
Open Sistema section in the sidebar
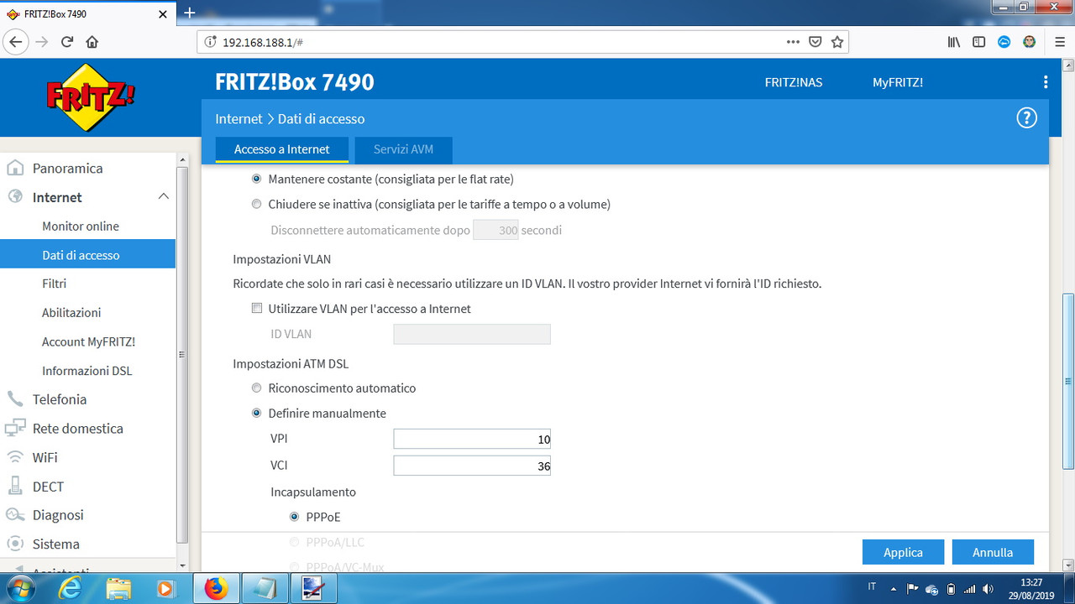[56, 544]
